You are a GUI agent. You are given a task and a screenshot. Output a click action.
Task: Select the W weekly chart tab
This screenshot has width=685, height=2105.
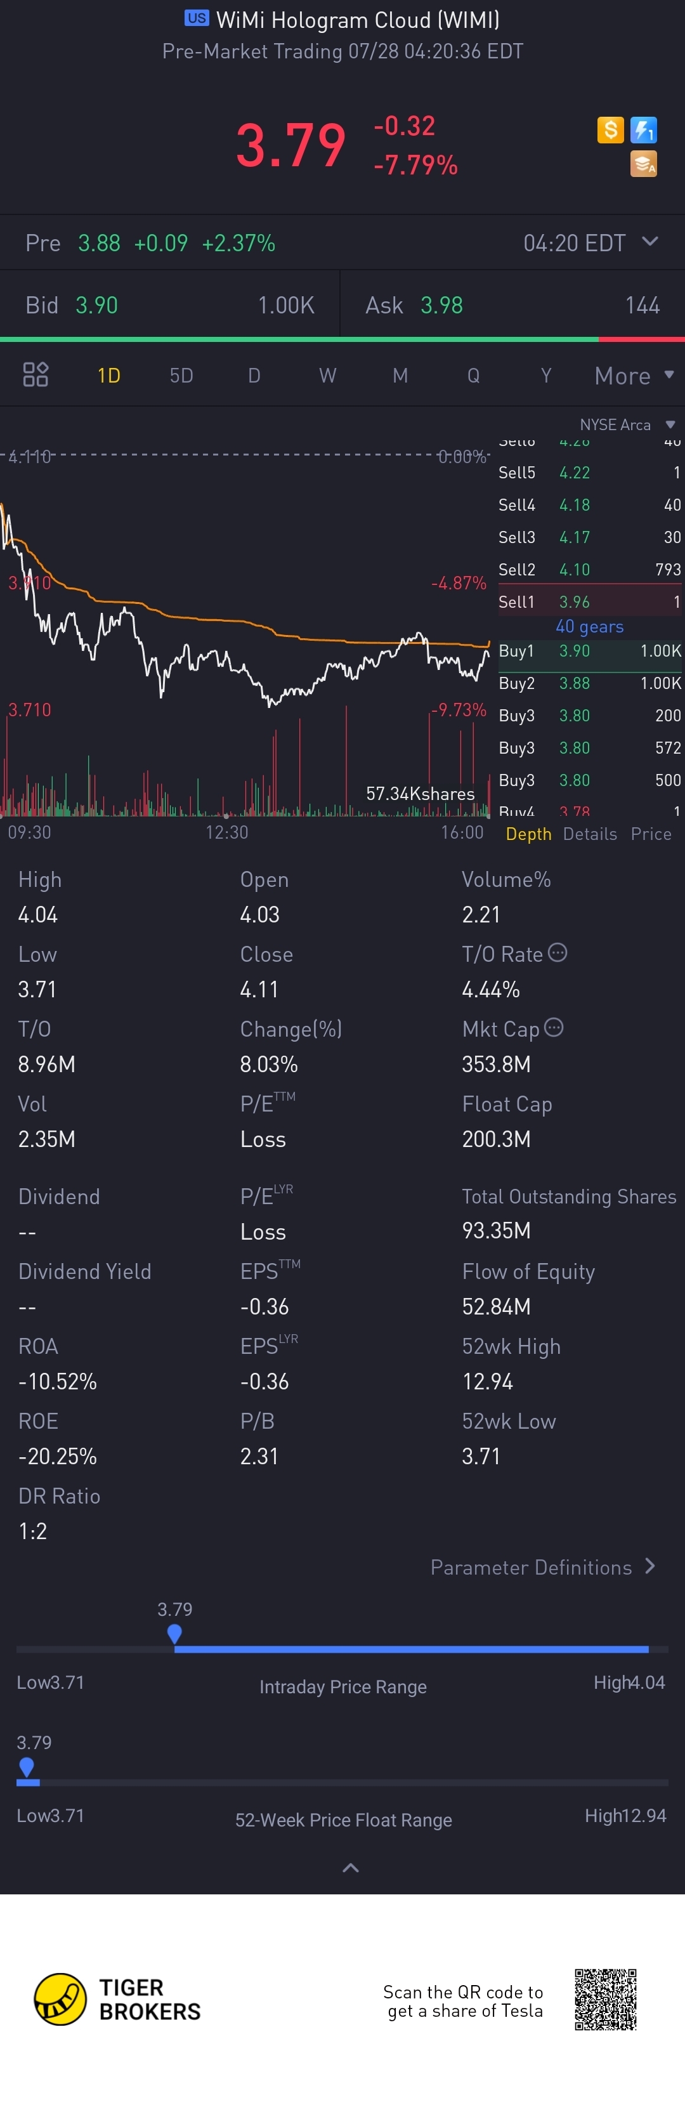[328, 375]
